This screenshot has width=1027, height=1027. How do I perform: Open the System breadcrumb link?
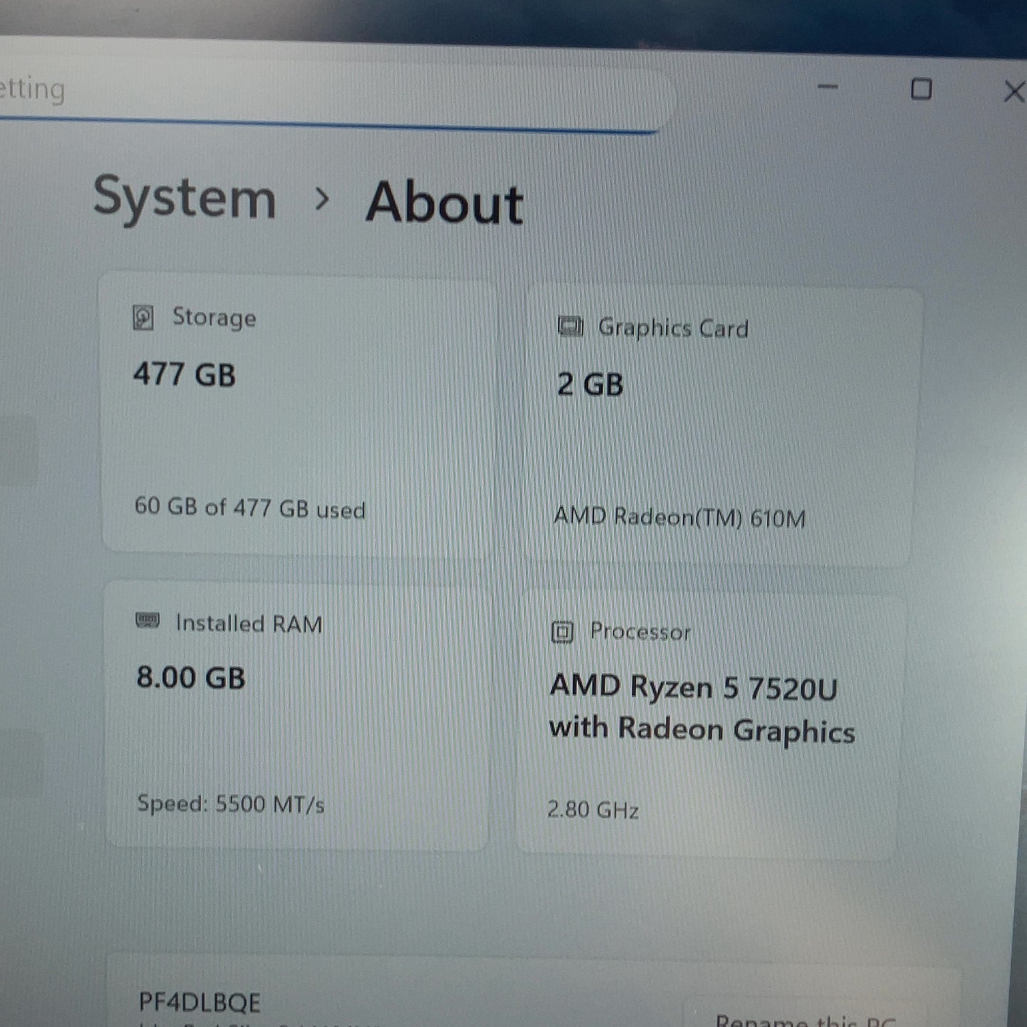(185, 198)
